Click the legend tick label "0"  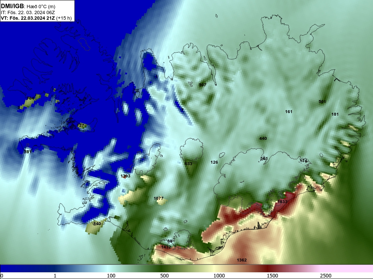point(2,276)
